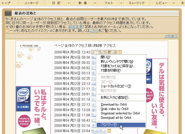Click the 次を表示 link
This screenshot has height=134, width=185.
[171, 36]
